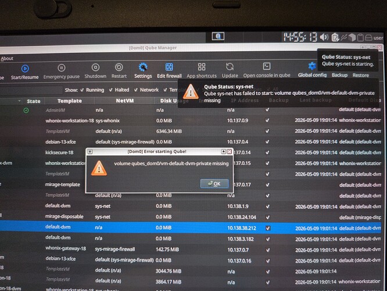The image size is (387, 291).
Task: Toggle the Show Halted checkbox
Action: point(111,90)
